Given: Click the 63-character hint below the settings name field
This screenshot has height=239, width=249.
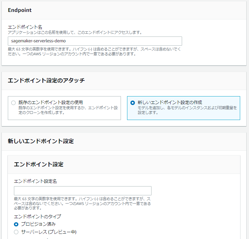Looking at the screenshot, I should (82, 203).
